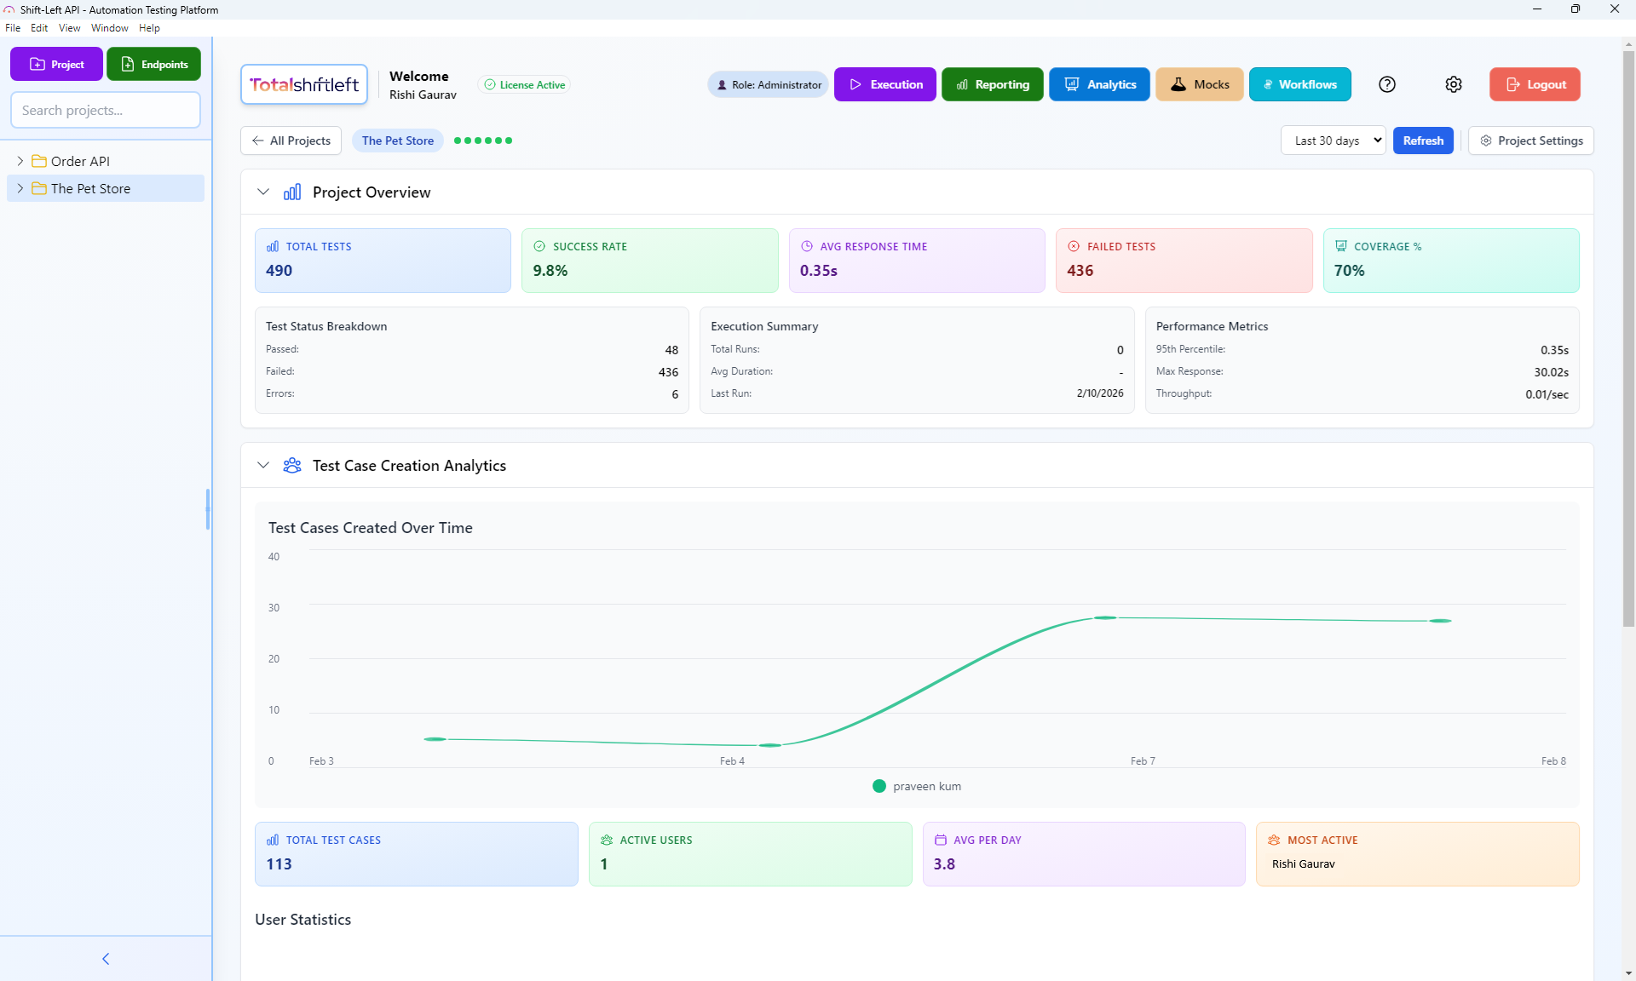Select The Pet Store breadcrumb tab
Screen dimensions: 1636x981
click(397, 140)
